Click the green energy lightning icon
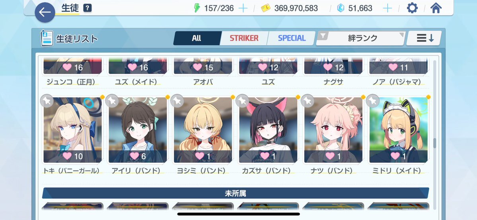This screenshot has width=477, height=220. [x=197, y=8]
